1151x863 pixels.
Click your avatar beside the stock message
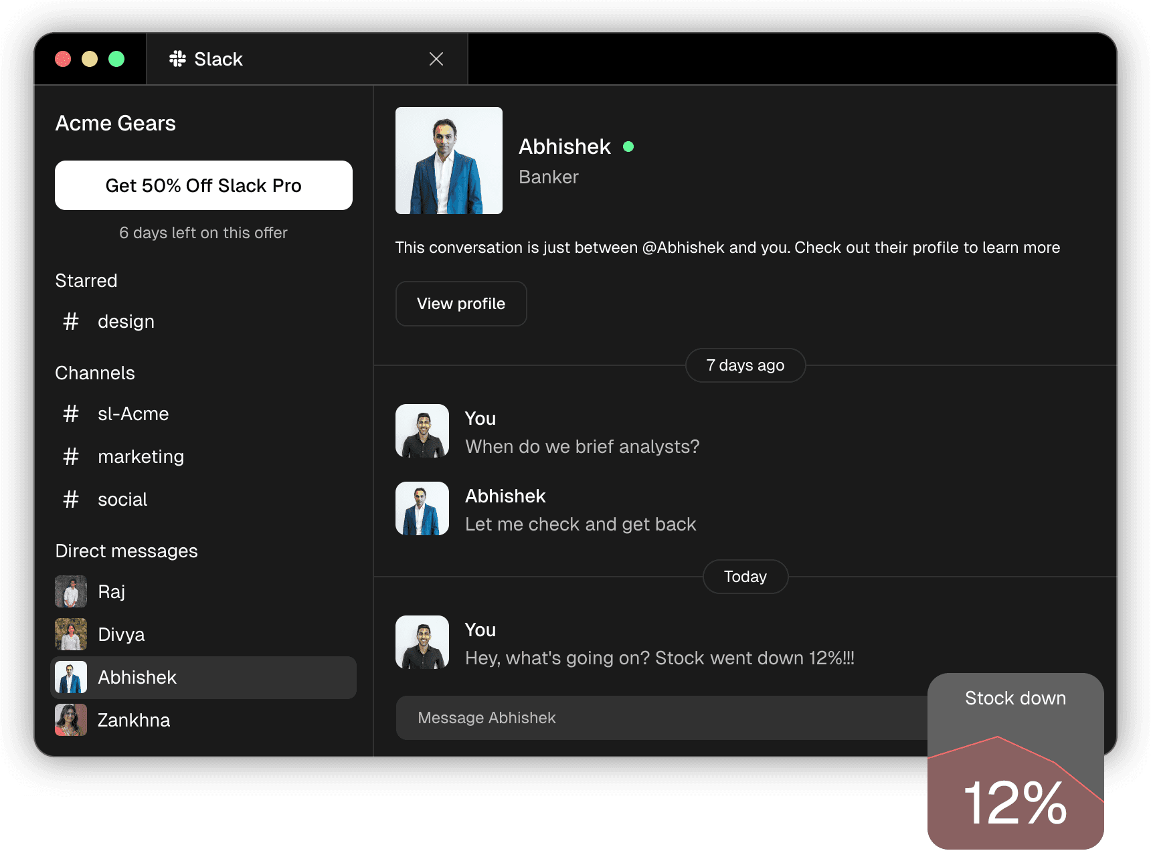click(x=422, y=642)
